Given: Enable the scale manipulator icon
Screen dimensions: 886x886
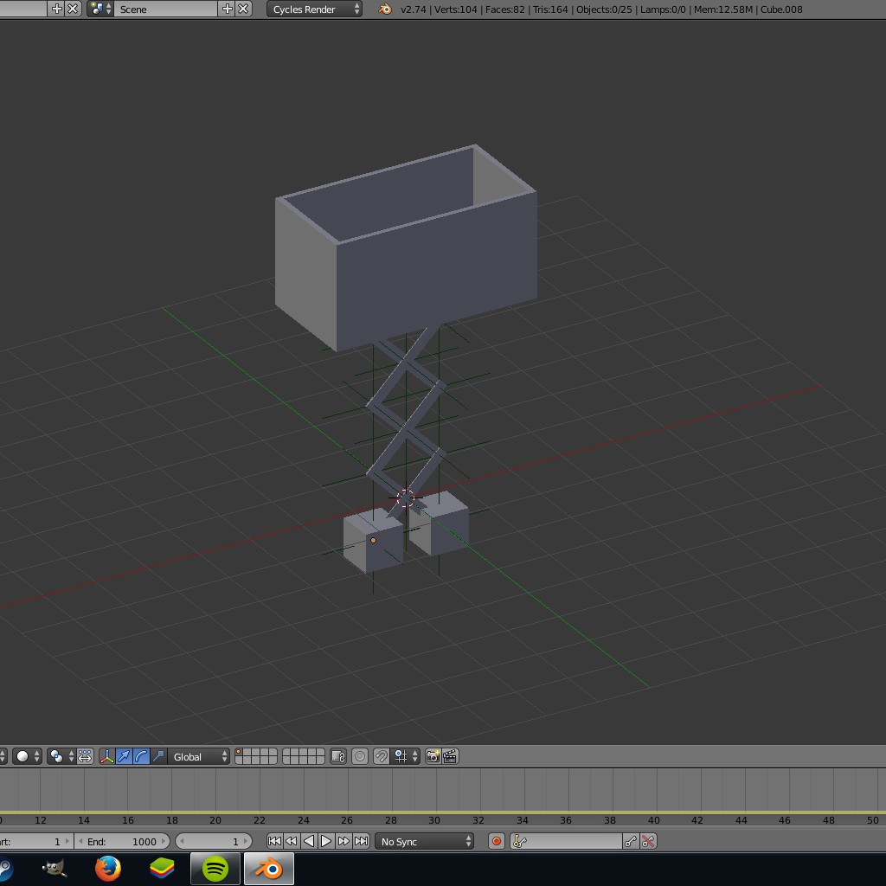Looking at the screenshot, I should [157, 756].
